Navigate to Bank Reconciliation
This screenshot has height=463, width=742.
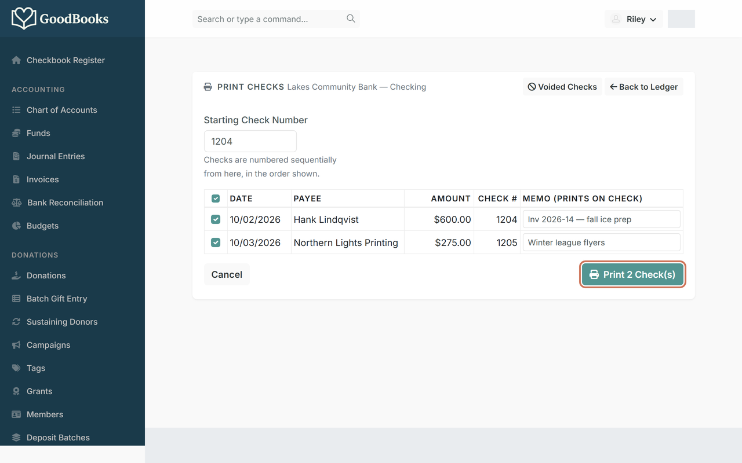[x=72, y=203]
